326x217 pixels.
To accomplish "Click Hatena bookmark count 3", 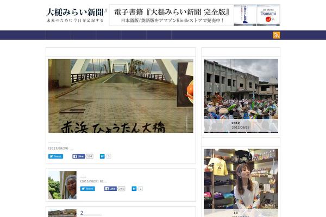I will tap(109, 156).
